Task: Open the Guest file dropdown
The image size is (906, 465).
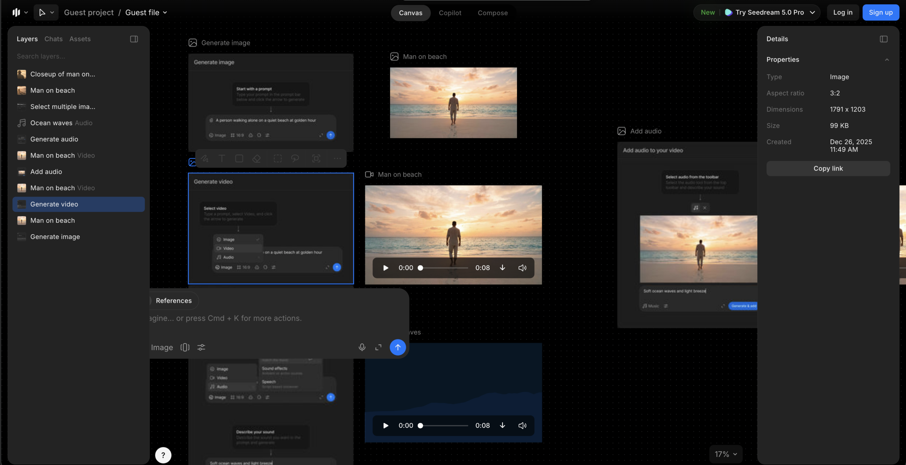Action: click(146, 12)
